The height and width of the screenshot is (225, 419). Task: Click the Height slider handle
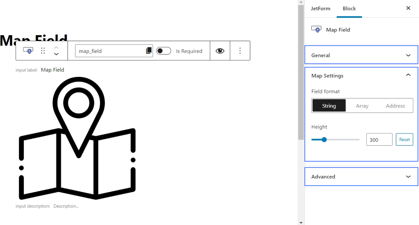click(324, 140)
